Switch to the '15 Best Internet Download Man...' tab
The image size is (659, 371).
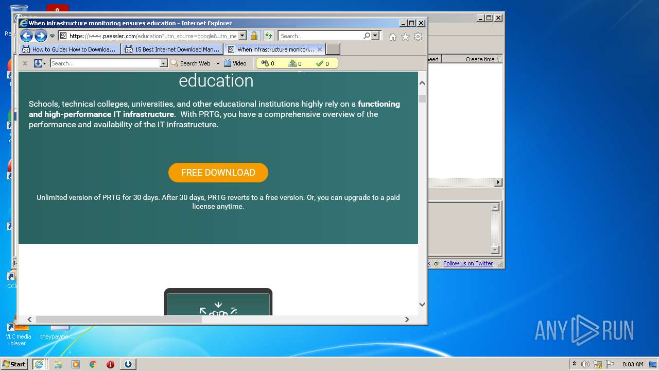(x=172, y=49)
